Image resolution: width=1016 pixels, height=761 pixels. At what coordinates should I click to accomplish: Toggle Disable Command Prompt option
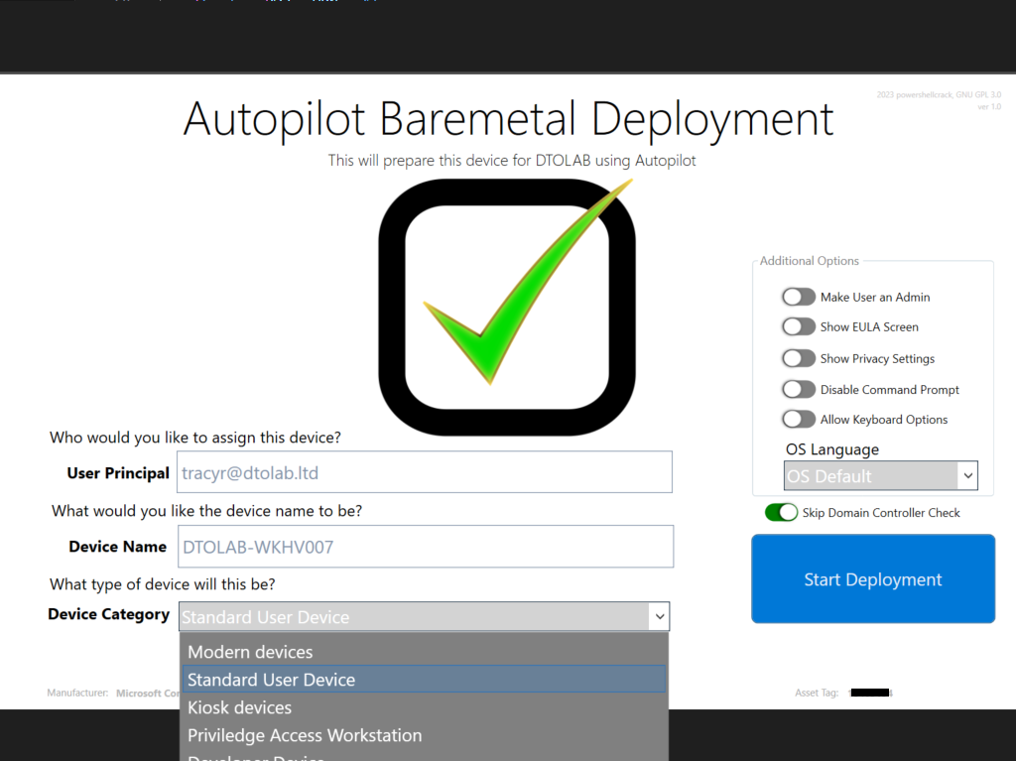coord(799,390)
